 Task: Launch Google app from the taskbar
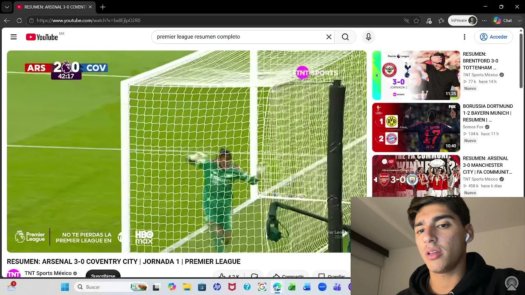click(262, 287)
